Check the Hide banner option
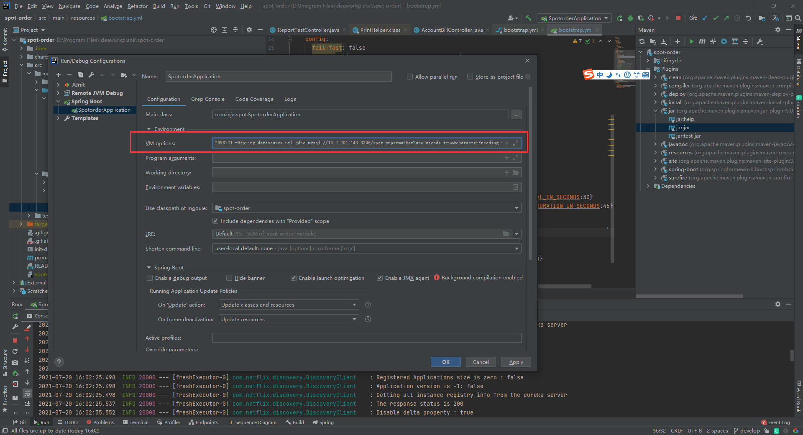The height and width of the screenshot is (435, 803). click(x=229, y=278)
